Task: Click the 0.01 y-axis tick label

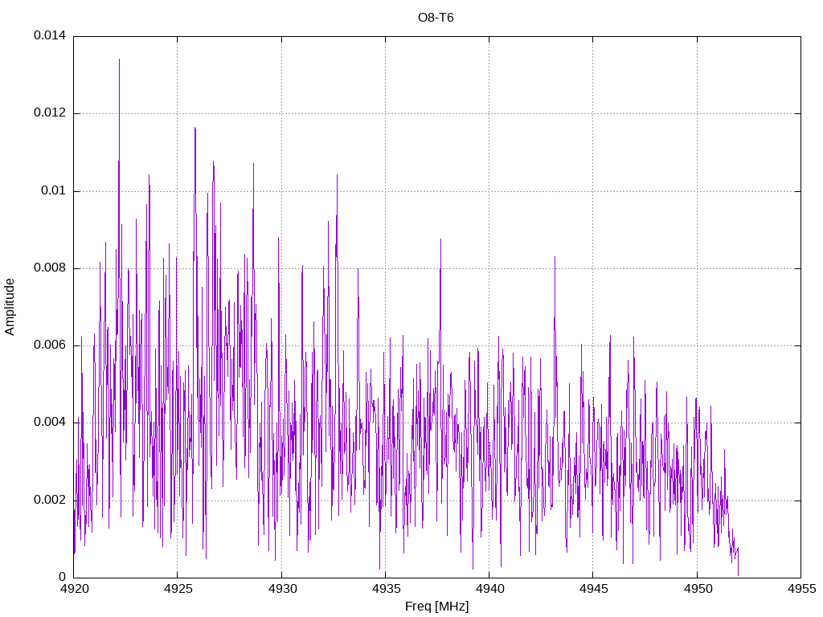Action: pyautogui.click(x=54, y=190)
